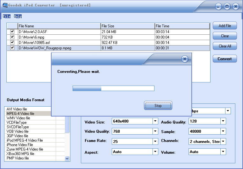This screenshot has width=243, height=169.
Task: Open the bps dropdown arrow
Action: [x=228, y=111]
